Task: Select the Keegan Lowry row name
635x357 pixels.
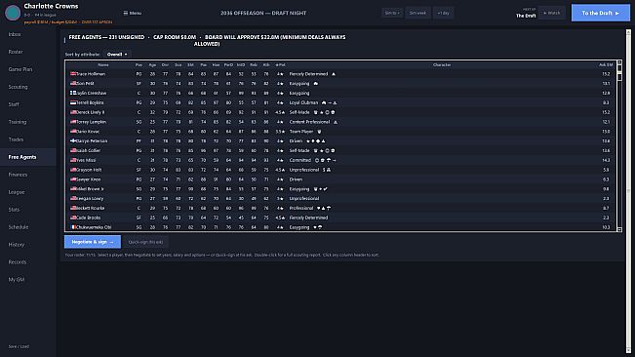Action: click(x=90, y=198)
